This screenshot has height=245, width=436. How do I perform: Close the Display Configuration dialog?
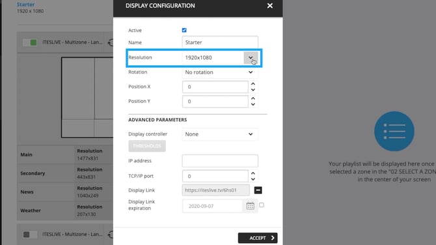(x=269, y=6)
